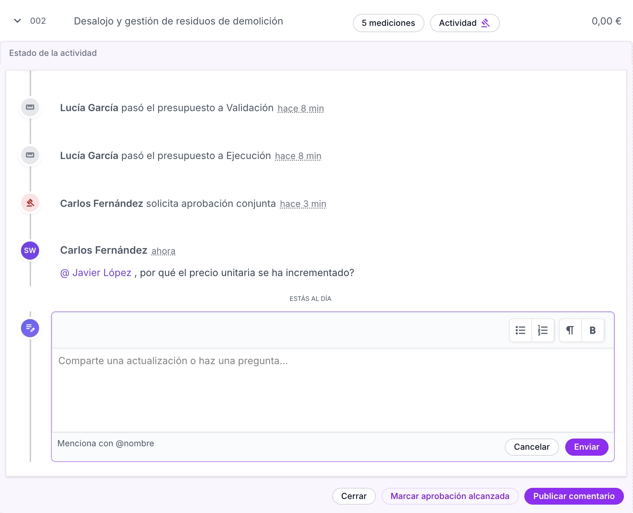Viewport: 633px width, 513px height.
Task: Cancel the comment with Cancelar
Action: 531,447
